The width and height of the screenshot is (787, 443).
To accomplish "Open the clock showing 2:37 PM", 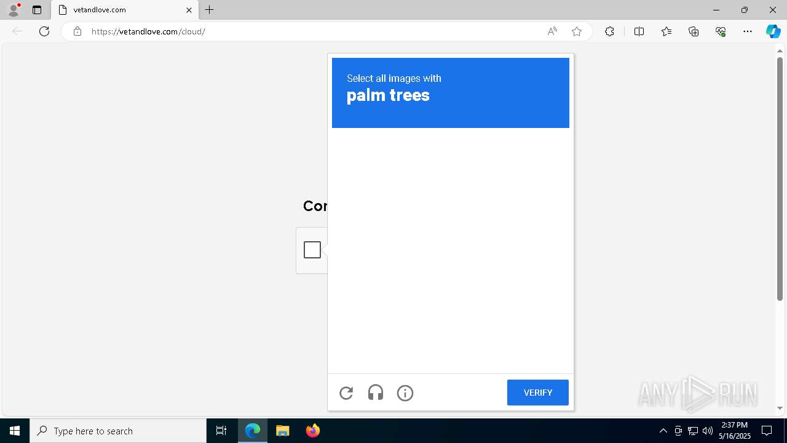I will (x=735, y=431).
